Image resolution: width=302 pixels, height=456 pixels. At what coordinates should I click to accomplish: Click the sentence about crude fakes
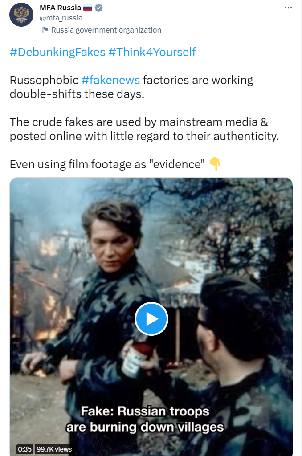pyautogui.click(x=144, y=129)
